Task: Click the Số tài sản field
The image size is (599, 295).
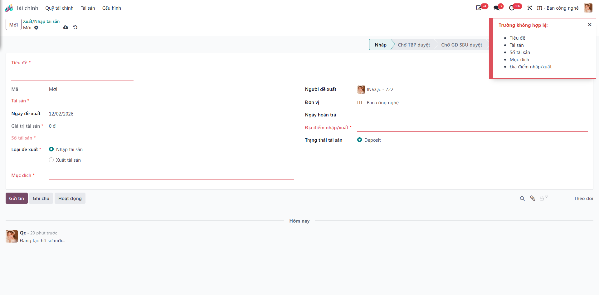Action: click(171, 138)
